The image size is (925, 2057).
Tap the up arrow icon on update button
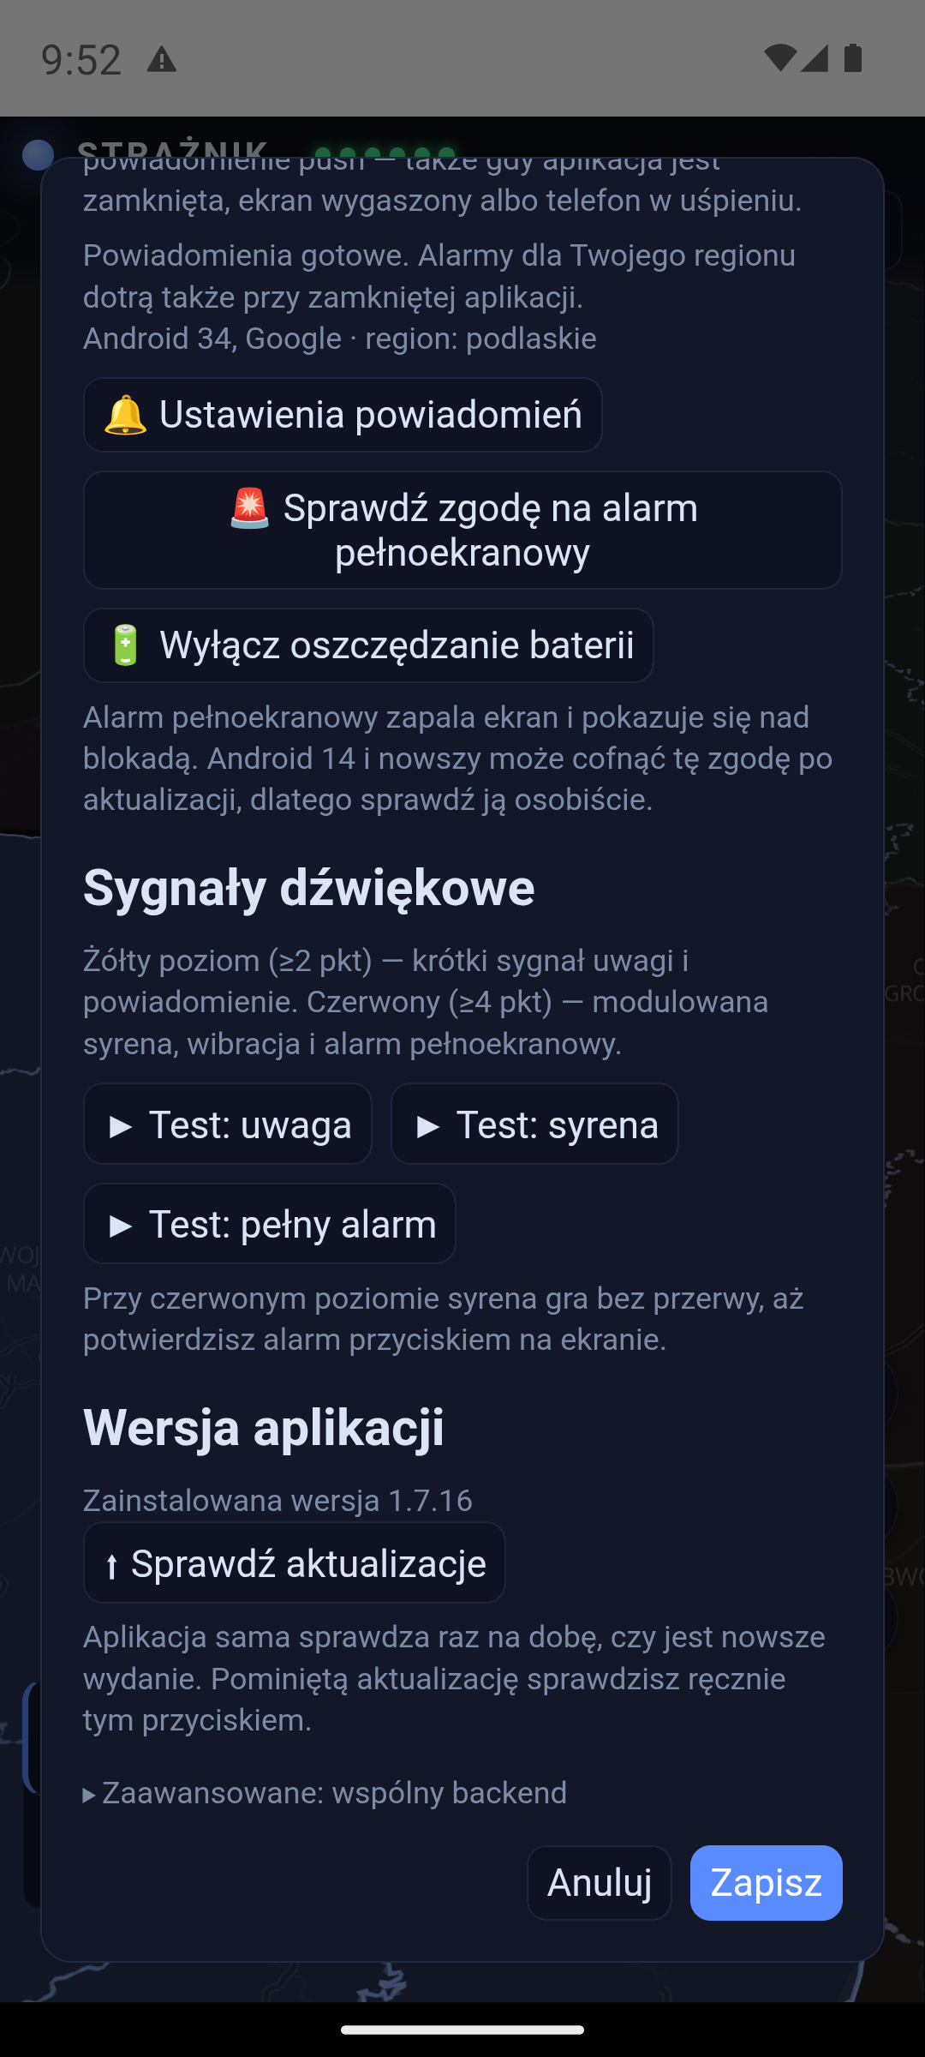pos(111,1567)
